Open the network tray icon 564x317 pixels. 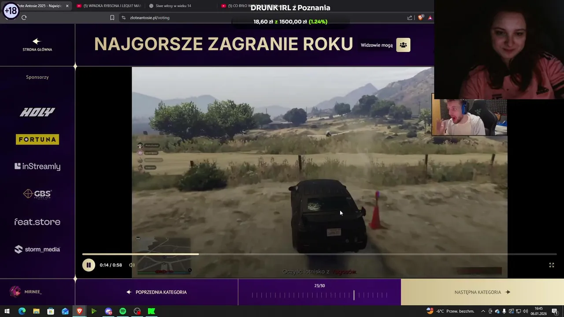point(518,311)
